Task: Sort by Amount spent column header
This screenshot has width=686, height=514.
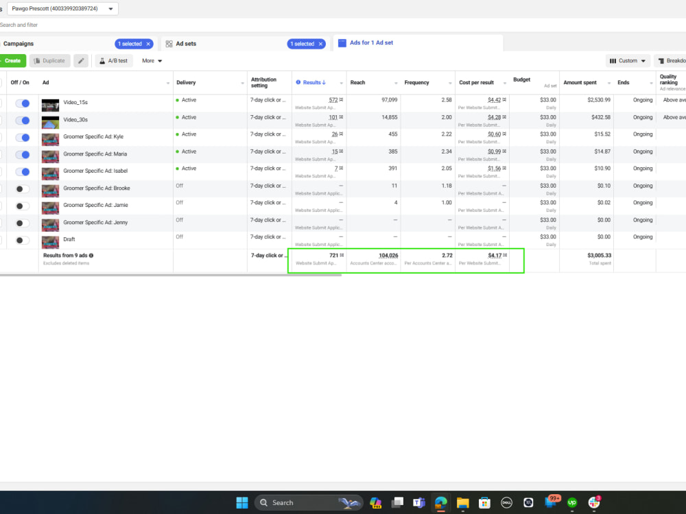Action: point(580,83)
